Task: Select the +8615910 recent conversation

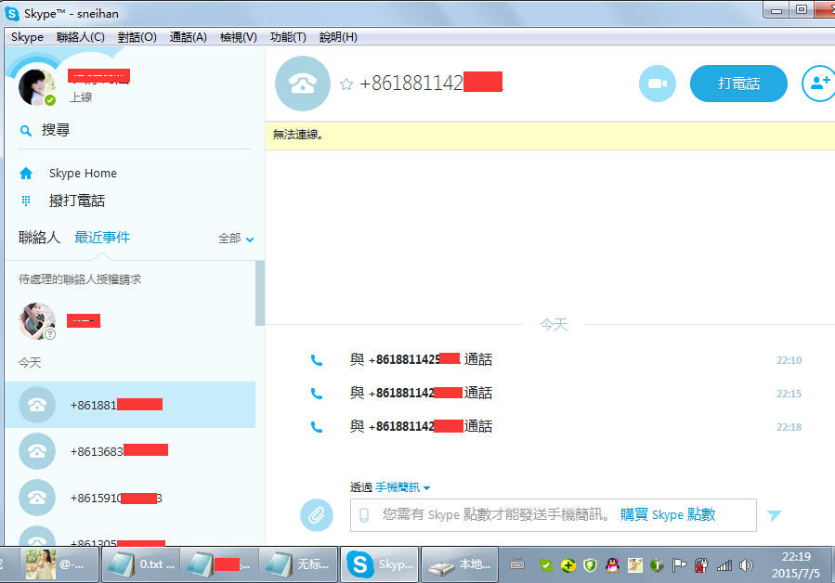Action: point(130,498)
